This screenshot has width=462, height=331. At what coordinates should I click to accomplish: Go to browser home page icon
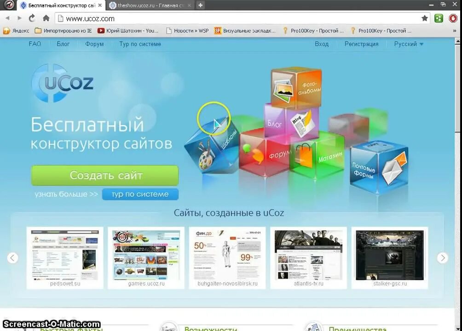(x=46, y=18)
